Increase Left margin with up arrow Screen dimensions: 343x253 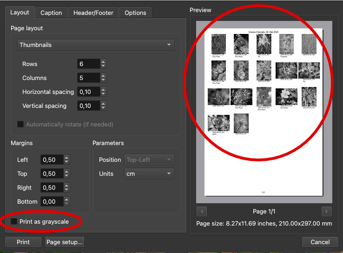pyautogui.click(x=66, y=158)
